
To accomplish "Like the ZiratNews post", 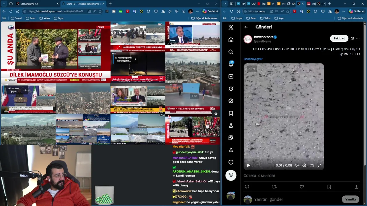I will (302, 187).
